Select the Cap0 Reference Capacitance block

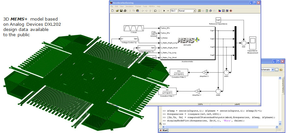(218, 20)
